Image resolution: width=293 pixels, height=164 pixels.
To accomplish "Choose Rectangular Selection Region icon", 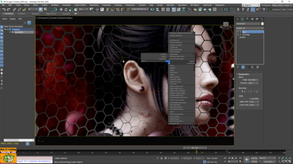I will pyautogui.click(x=50, y=10).
